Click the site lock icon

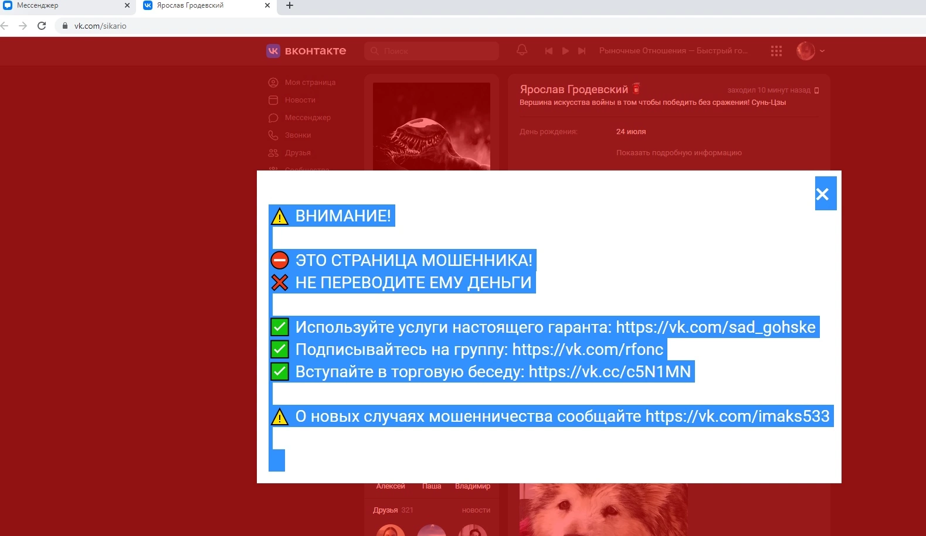pyautogui.click(x=65, y=26)
